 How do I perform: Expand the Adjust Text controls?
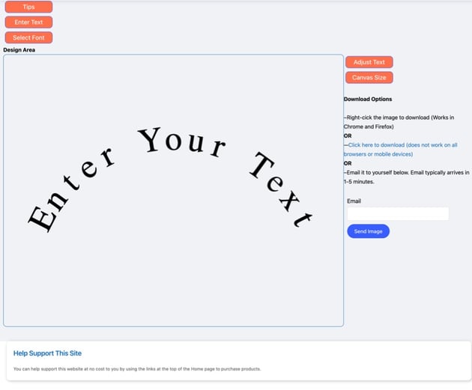[369, 62]
